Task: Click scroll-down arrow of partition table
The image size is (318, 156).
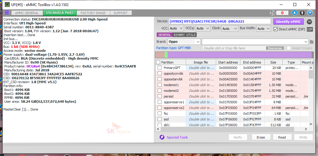Action: click(311, 124)
